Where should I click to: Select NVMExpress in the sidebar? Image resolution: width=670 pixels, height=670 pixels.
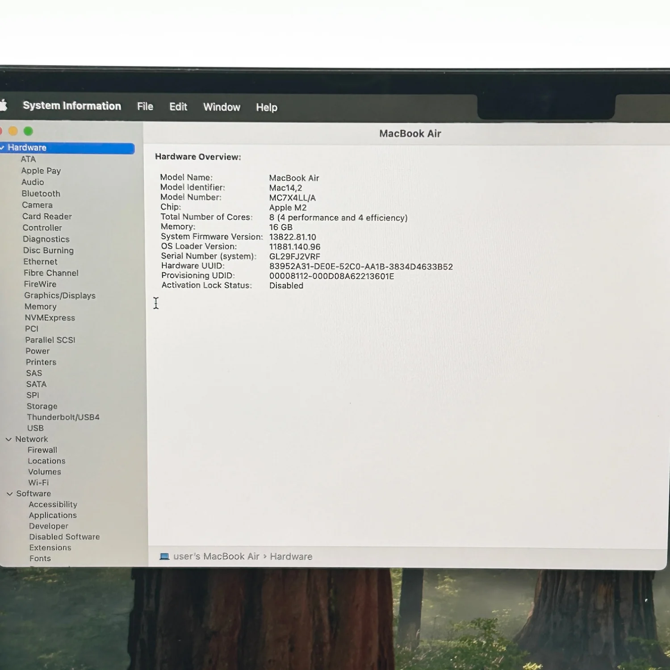(50, 318)
